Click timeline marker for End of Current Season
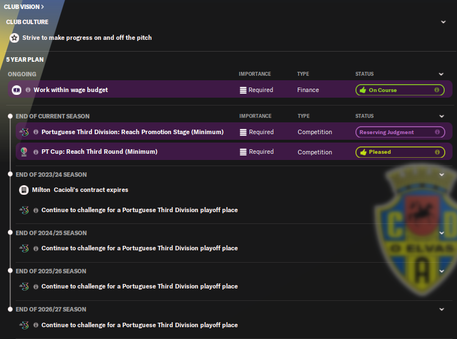Screen dimensions: 457x339 point(10,116)
